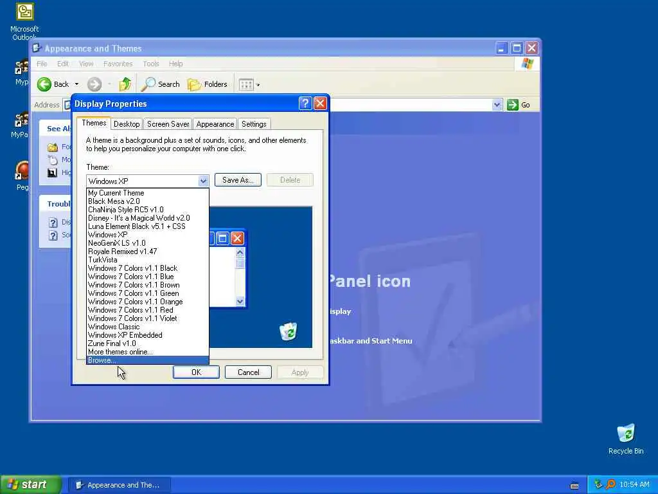Open the Views icon in the toolbar
Image resolution: width=658 pixels, height=494 pixels.
[246, 84]
